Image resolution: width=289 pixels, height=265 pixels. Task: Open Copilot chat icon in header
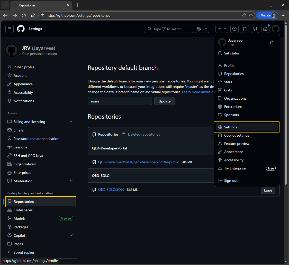point(199,29)
